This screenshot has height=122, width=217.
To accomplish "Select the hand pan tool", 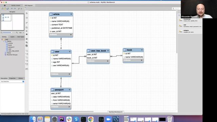I will pyautogui.click(x=27, y=18).
